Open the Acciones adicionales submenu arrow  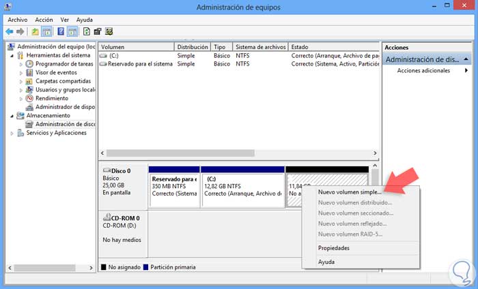[466, 71]
